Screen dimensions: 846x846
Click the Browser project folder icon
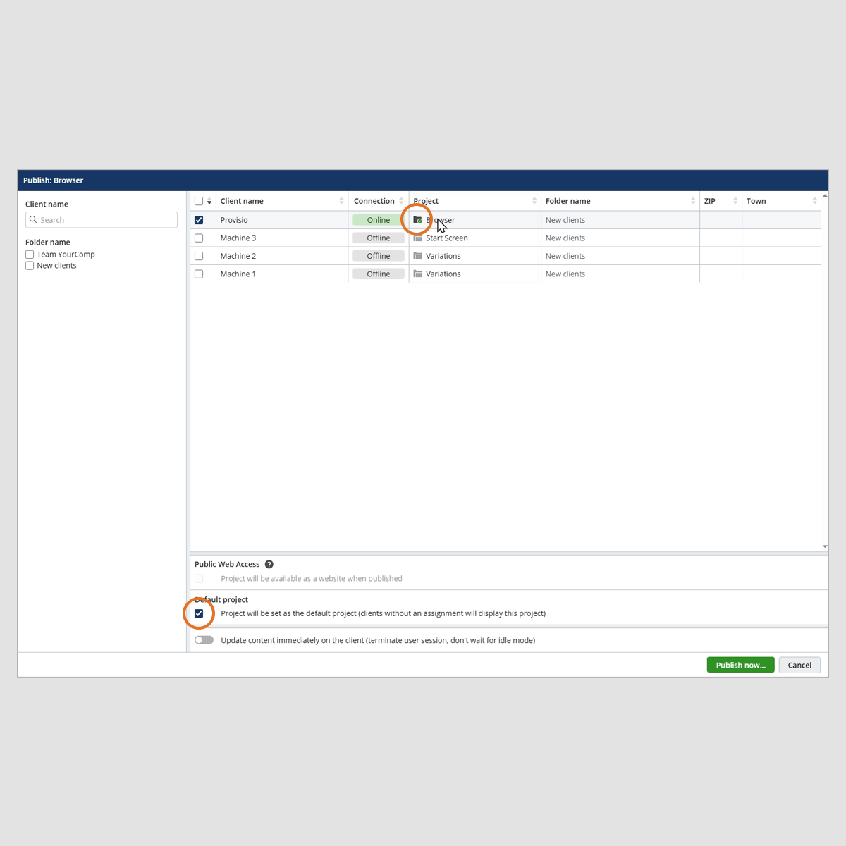[x=417, y=220]
